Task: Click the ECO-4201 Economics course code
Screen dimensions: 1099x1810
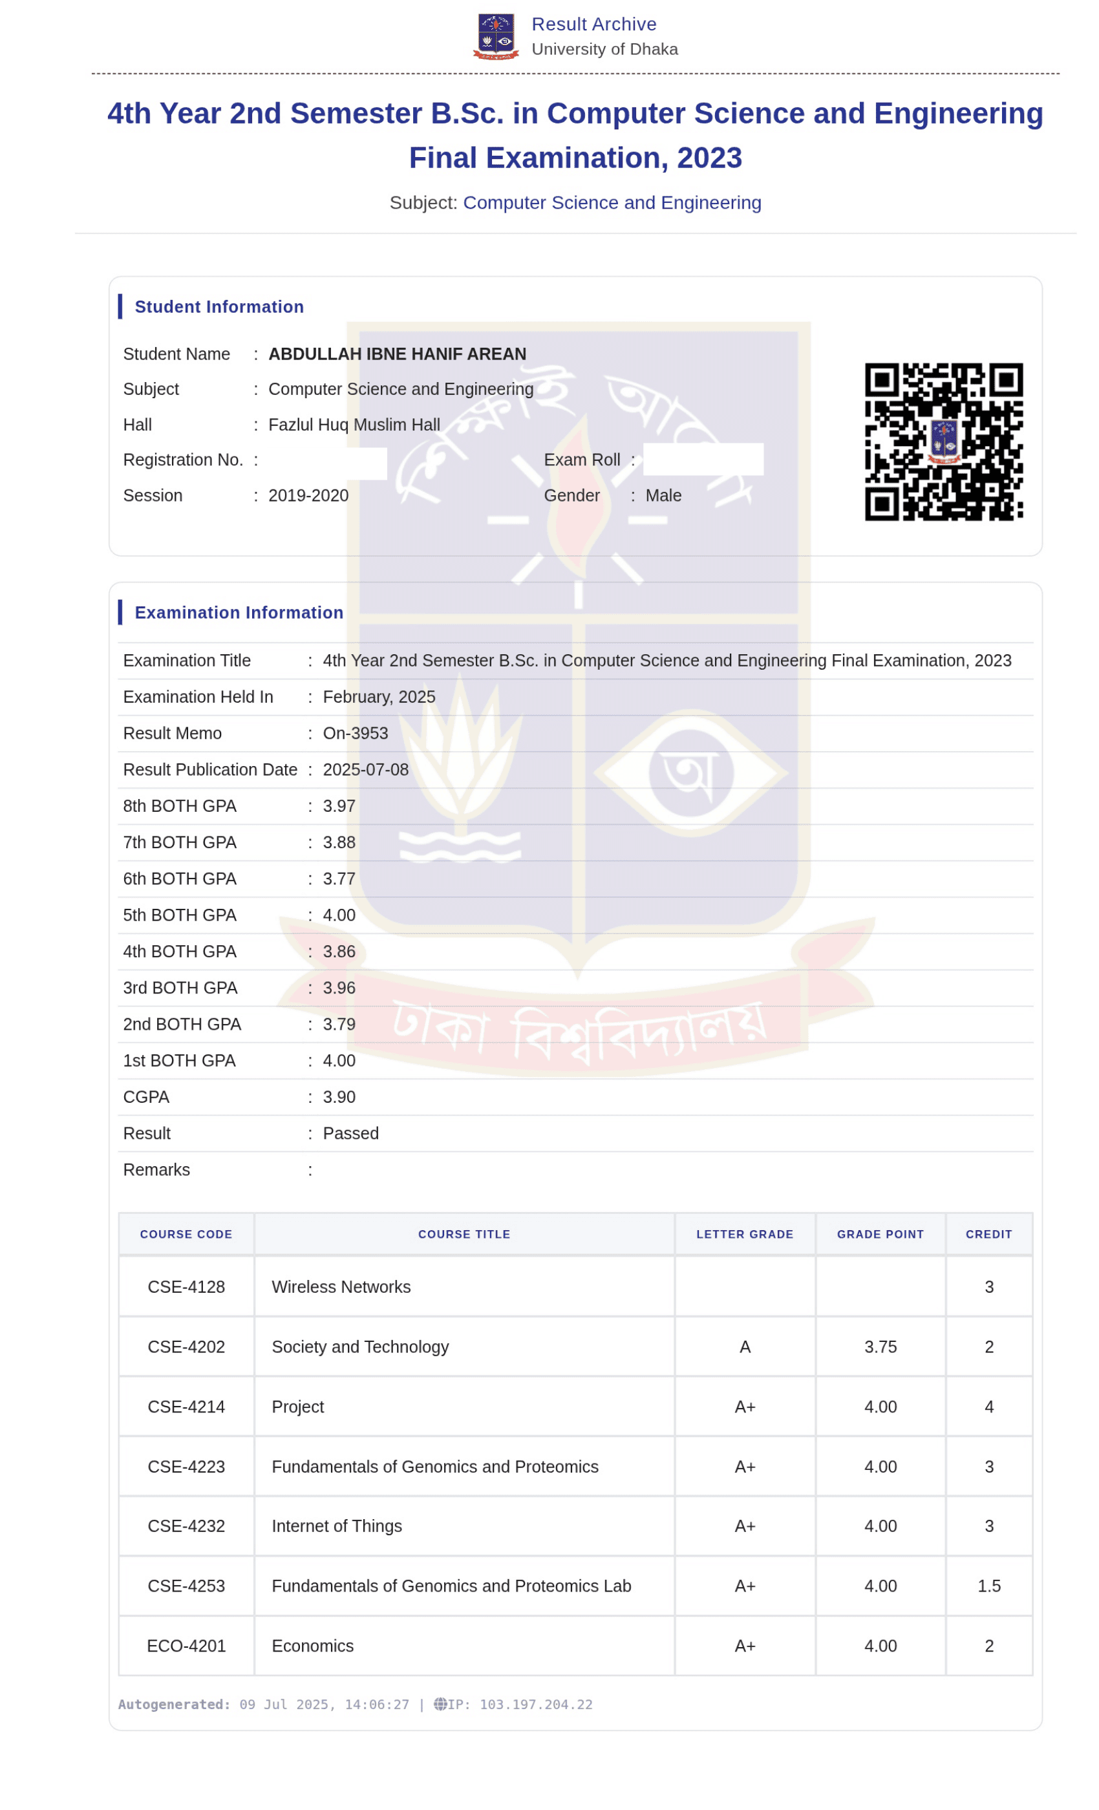Action: click(x=186, y=1646)
